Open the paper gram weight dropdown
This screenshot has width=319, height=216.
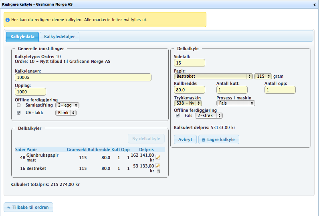pyautogui.click(x=263, y=76)
